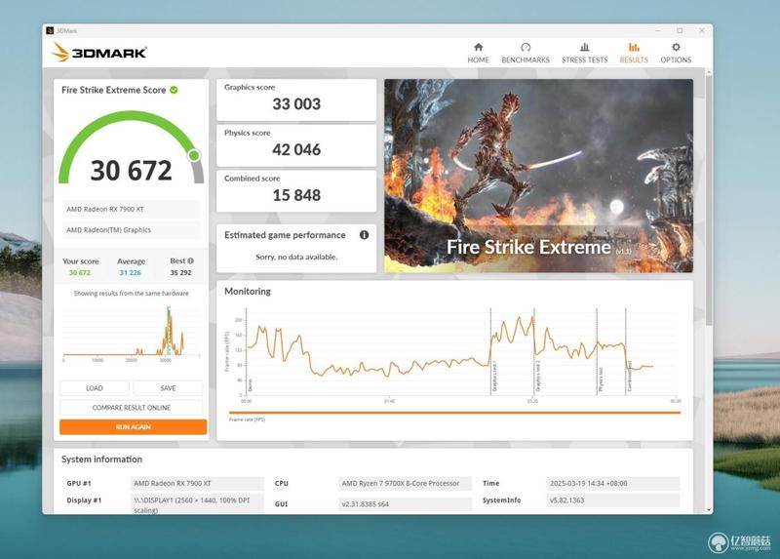Click the info icon beside Best score

click(190, 260)
